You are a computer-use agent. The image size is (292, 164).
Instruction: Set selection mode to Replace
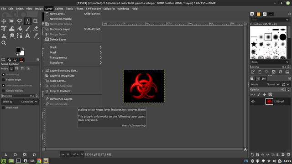(x=11, y=69)
